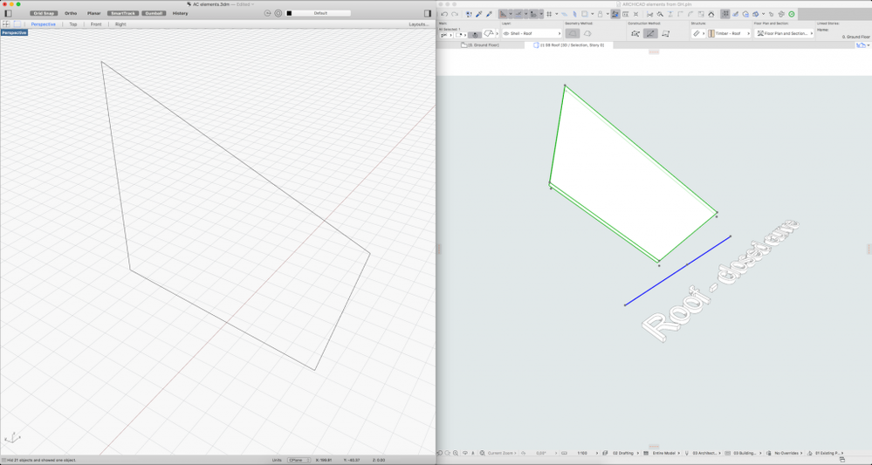The height and width of the screenshot is (465, 872).
Task: Show the Rhino left sidebar panel
Action: (x=9, y=13)
